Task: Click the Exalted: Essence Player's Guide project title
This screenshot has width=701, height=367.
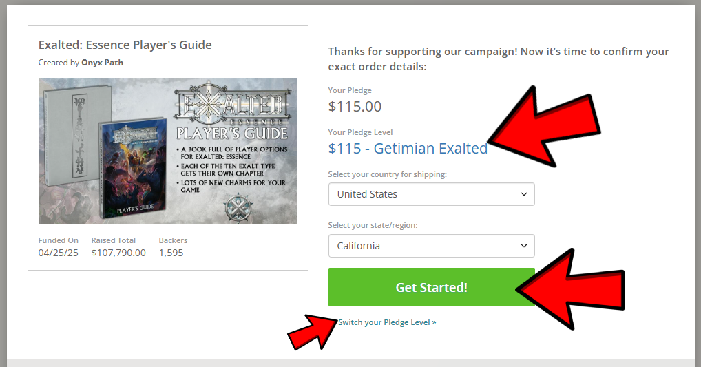Action: pyautogui.click(x=125, y=45)
